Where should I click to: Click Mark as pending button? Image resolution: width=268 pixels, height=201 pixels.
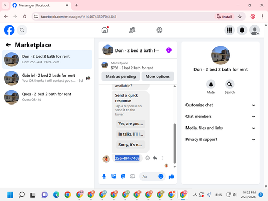(121, 77)
